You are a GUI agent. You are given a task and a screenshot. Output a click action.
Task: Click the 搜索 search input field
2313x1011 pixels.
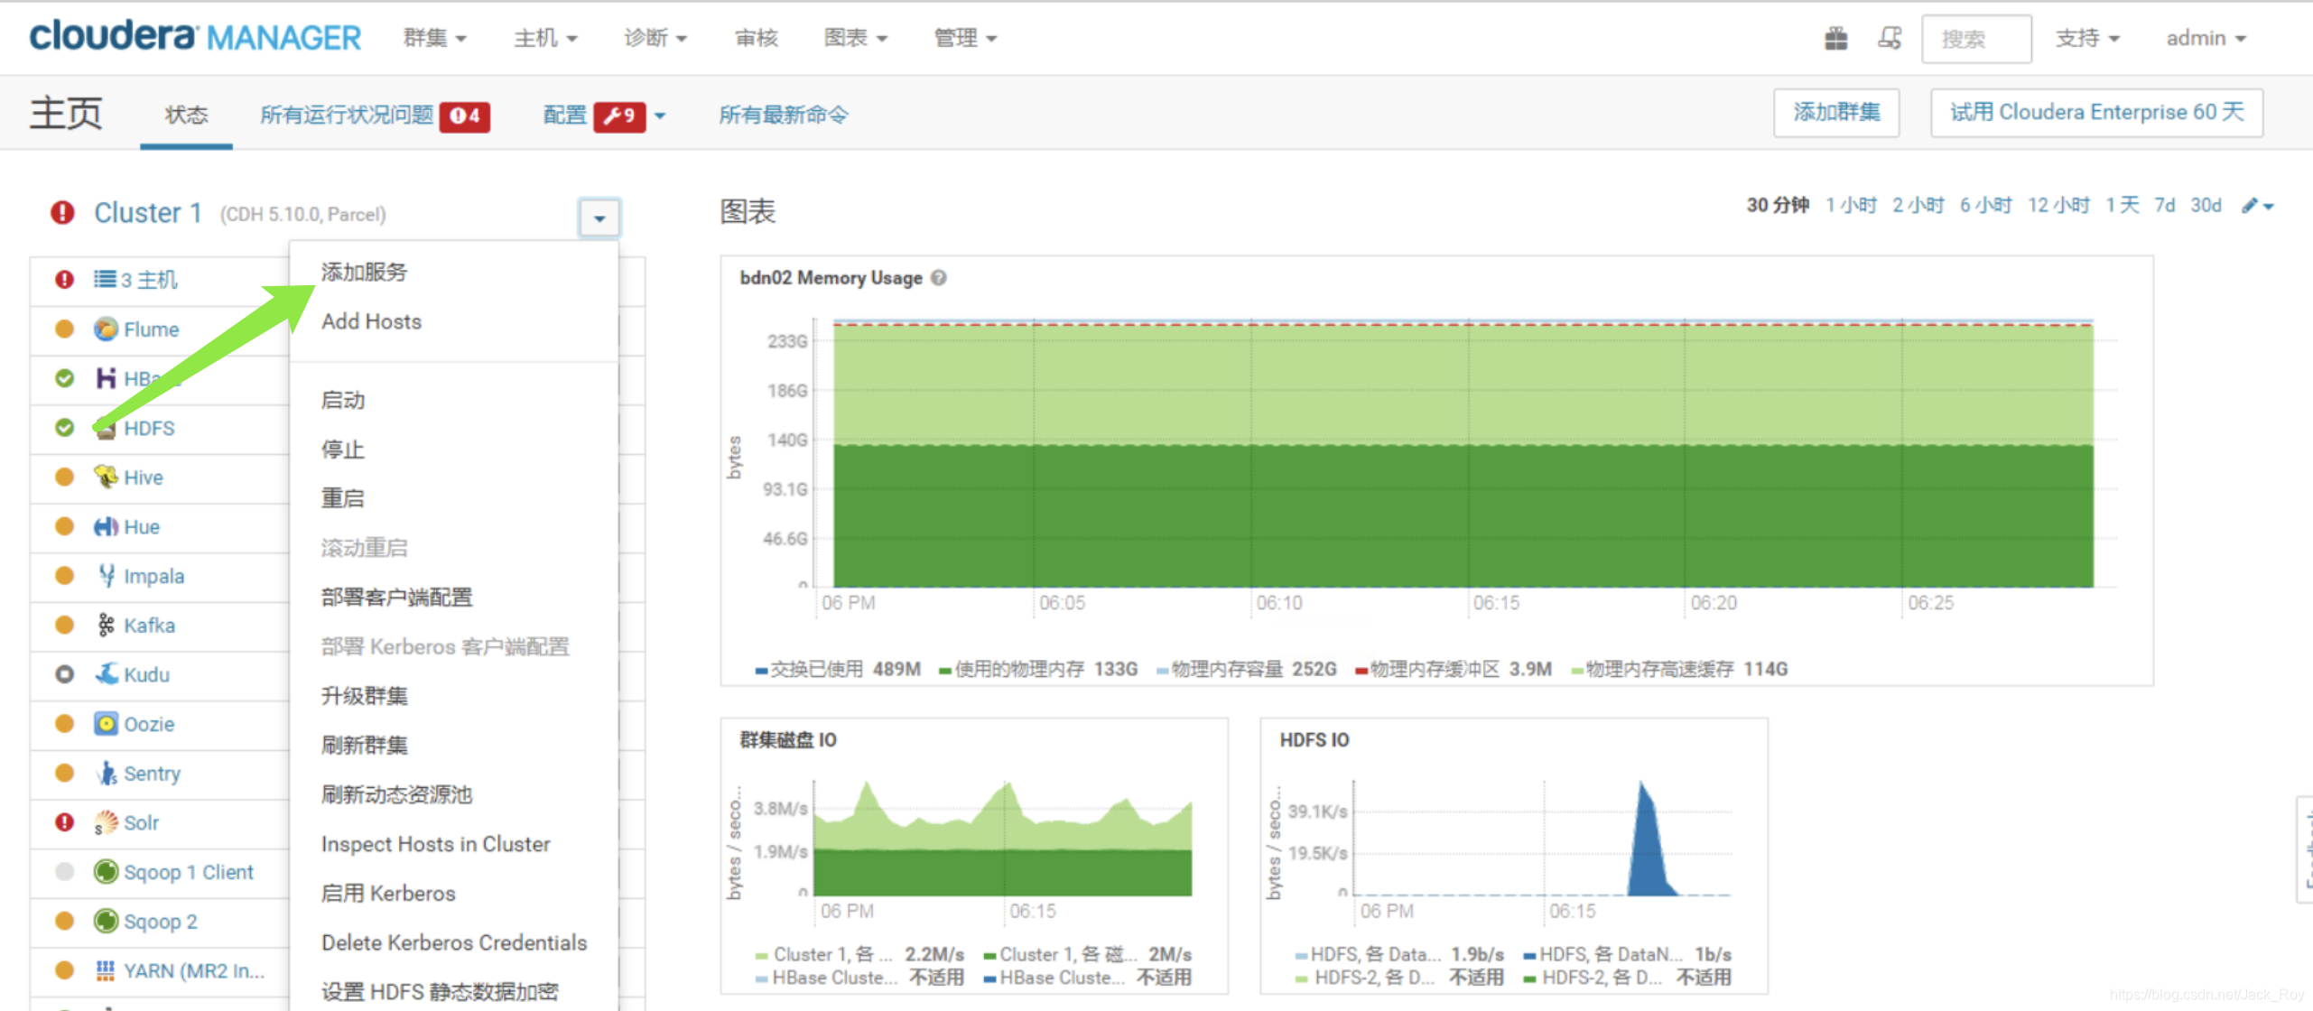click(x=1976, y=39)
